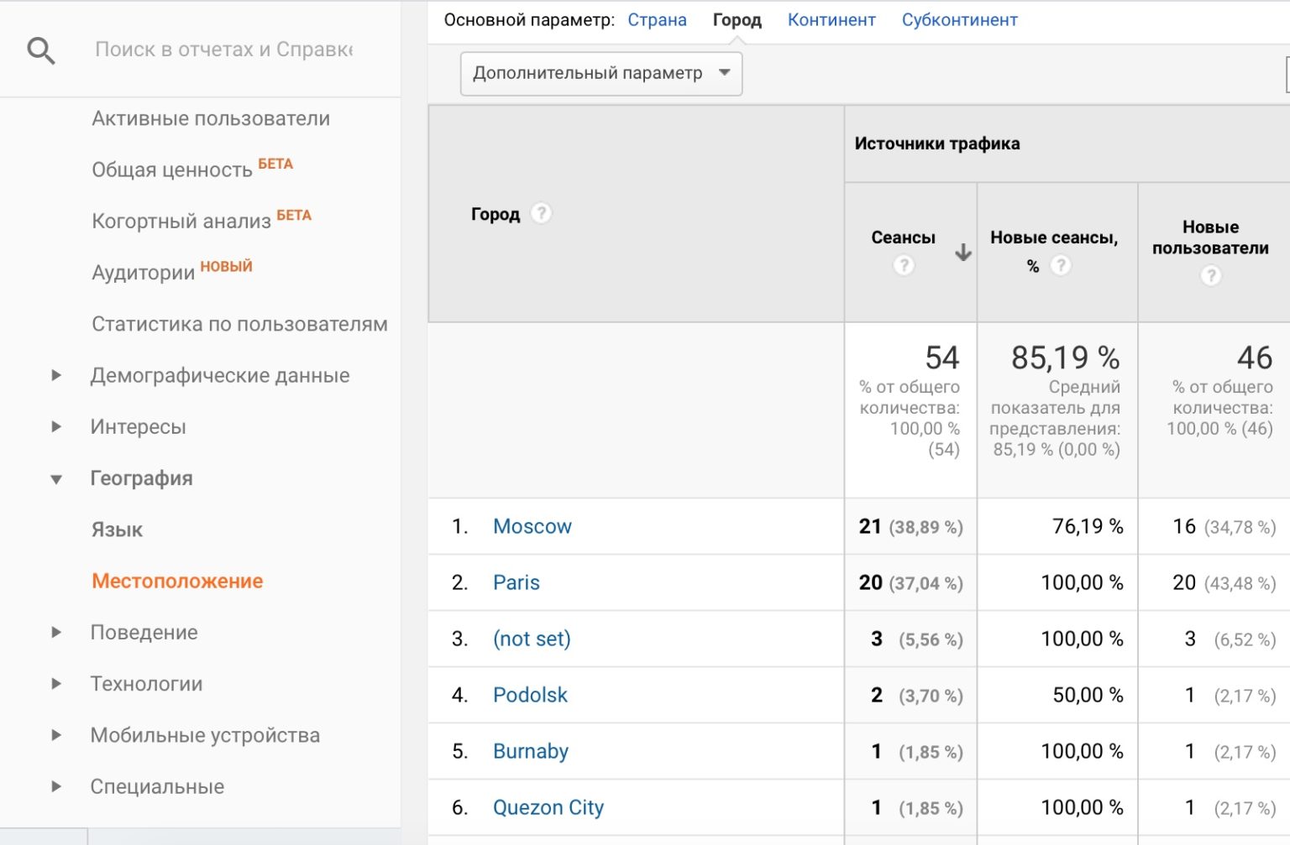Switch primary dimension to Континент

831,20
